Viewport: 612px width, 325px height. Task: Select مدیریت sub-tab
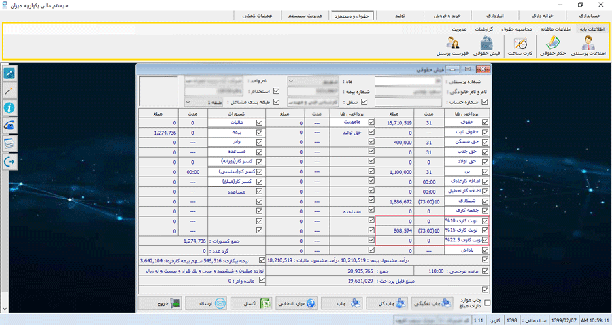click(x=460, y=29)
